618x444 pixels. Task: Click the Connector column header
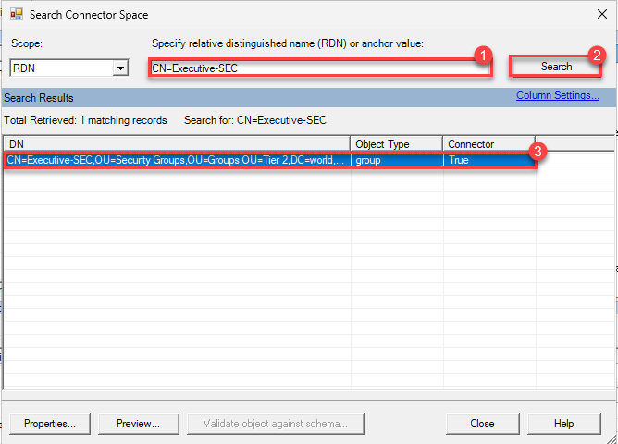[488, 144]
